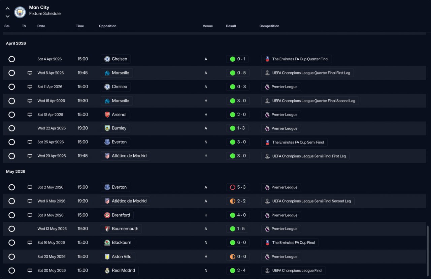Open Real Madrid opposition club
This screenshot has height=279, width=431.
(120, 270)
